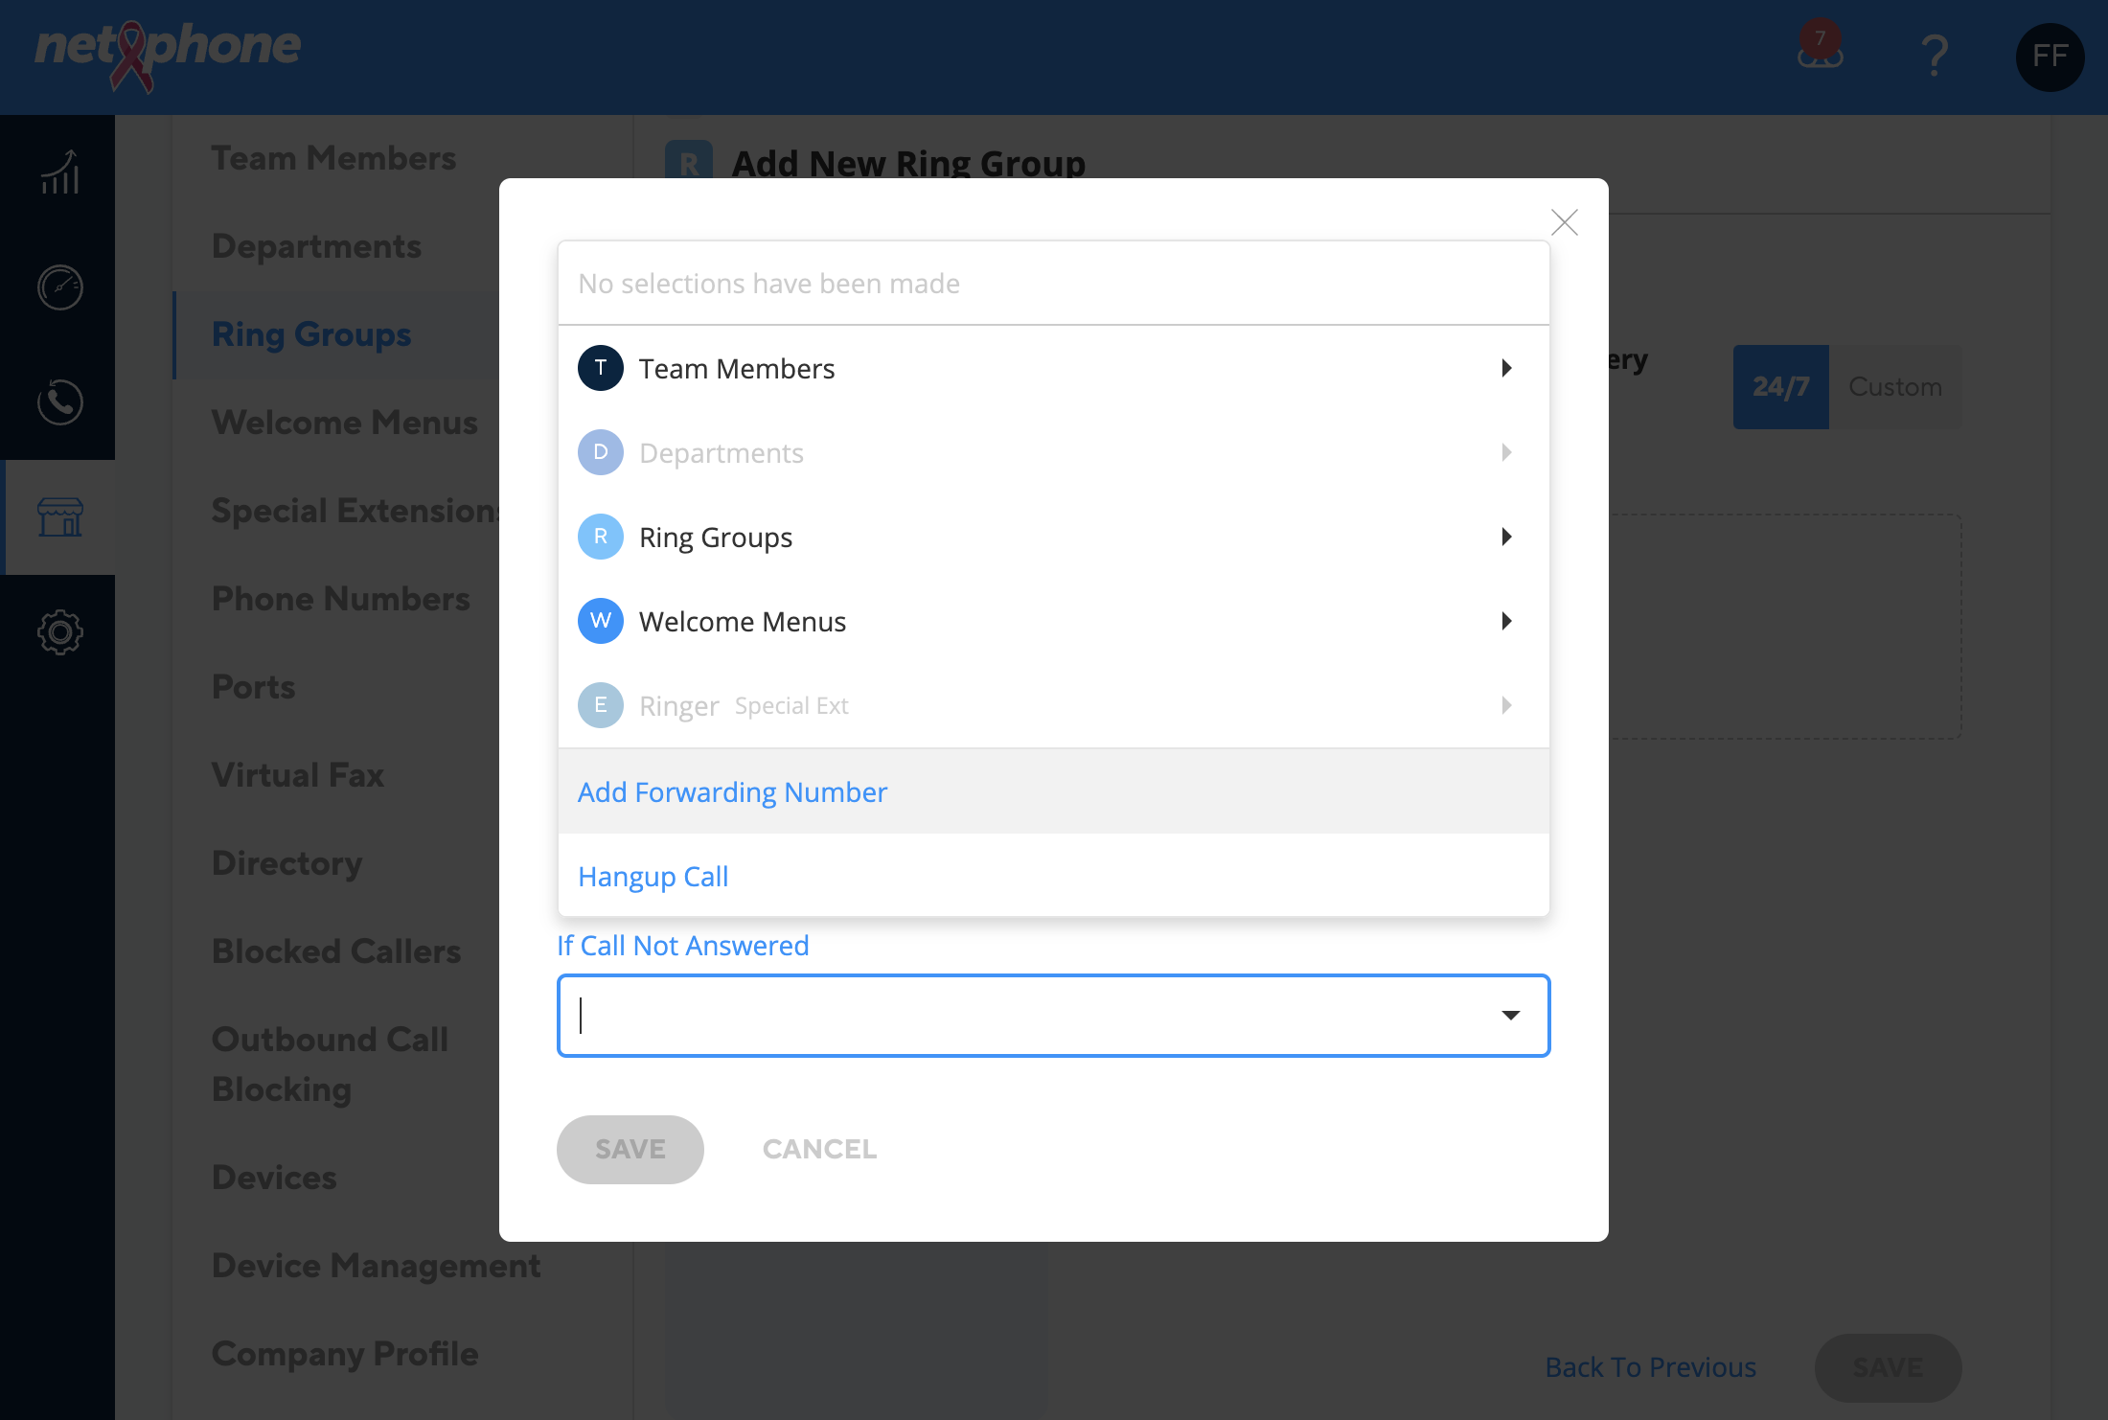Choose Hangup Call option
Image resolution: width=2108 pixels, height=1420 pixels.
pyautogui.click(x=1054, y=876)
